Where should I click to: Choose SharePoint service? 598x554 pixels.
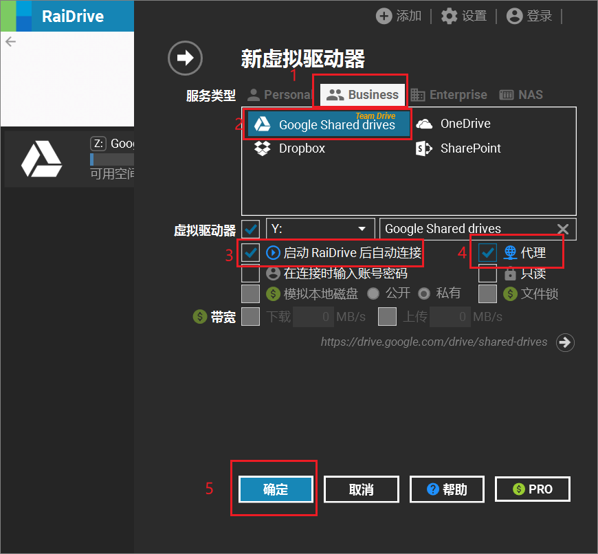(458, 148)
